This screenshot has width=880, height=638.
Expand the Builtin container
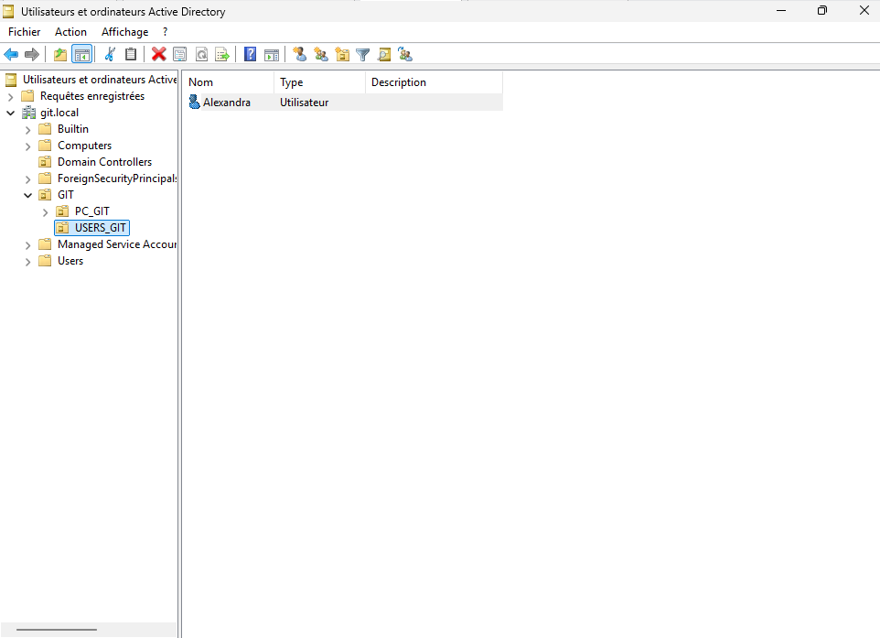(27, 130)
